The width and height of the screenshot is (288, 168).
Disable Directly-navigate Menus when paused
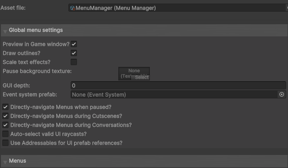point(5,107)
